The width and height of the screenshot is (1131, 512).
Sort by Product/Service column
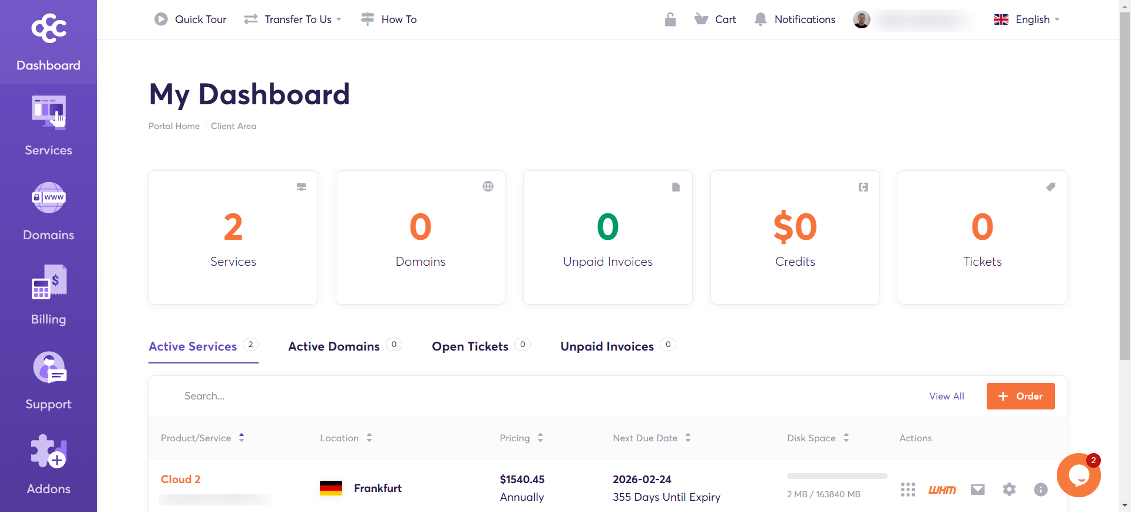202,438
